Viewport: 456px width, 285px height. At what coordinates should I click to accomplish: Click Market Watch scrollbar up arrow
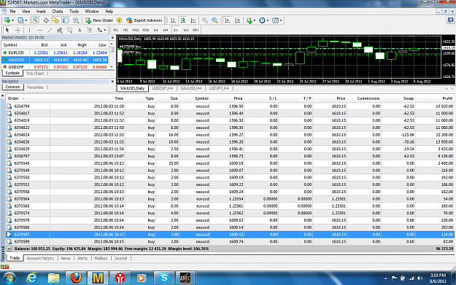(112, 44)
